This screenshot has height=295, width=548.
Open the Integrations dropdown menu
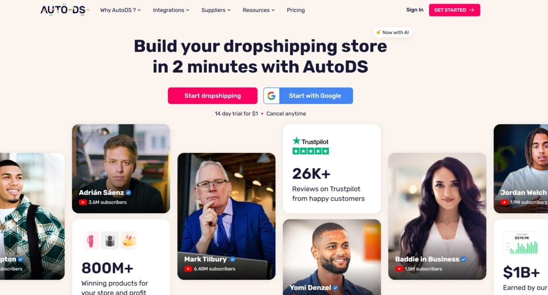click(x=171, y=10)
